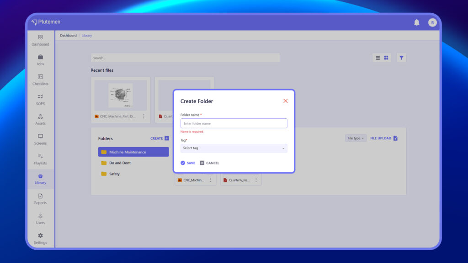Viewport: 468px width, 263px height.
Task: Switch to list view
Action: tap(378, 58)
